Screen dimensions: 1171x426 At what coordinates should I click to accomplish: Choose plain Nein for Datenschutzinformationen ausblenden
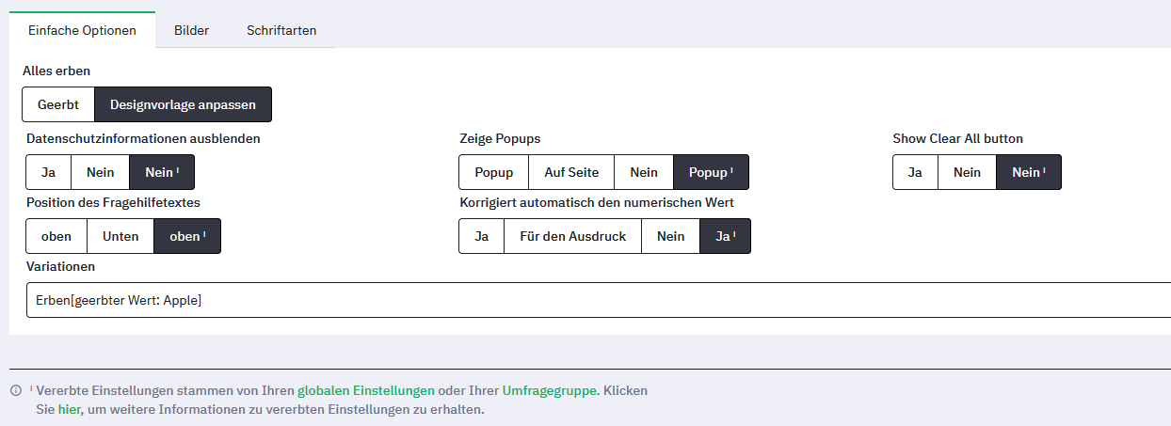[x=101, y=172]
